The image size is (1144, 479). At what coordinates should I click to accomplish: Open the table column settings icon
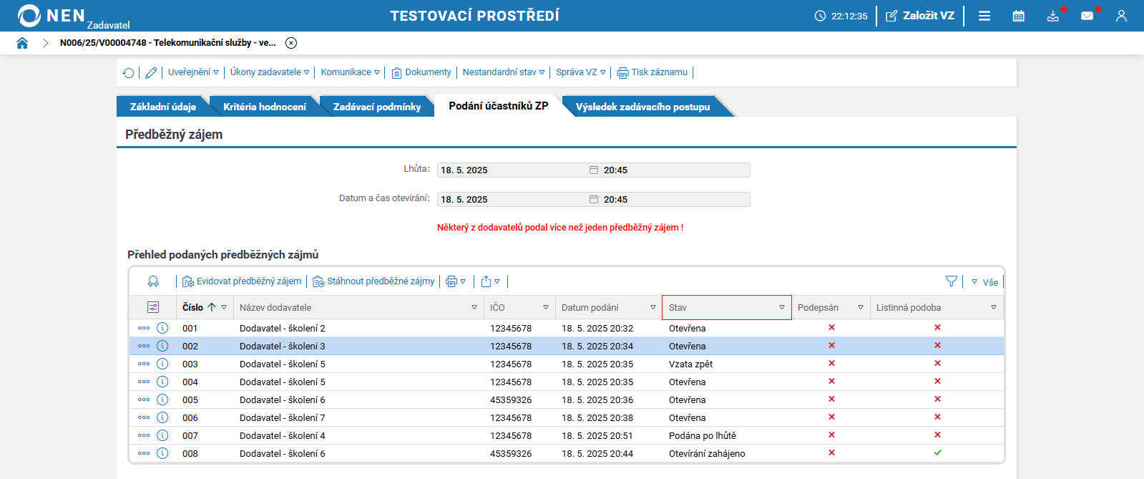pos(153,307)
